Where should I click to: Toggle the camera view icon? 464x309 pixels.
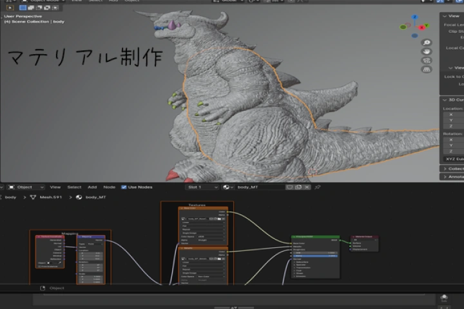point(427,61)
